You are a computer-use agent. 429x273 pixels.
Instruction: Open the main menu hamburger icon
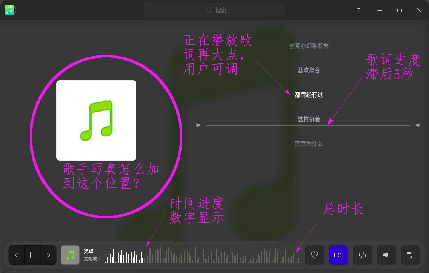[x=359, y=10]
